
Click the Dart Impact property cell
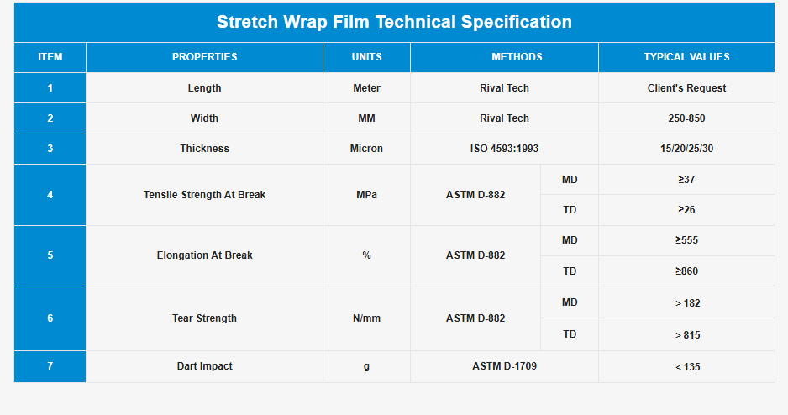click(x=204, y=366)
